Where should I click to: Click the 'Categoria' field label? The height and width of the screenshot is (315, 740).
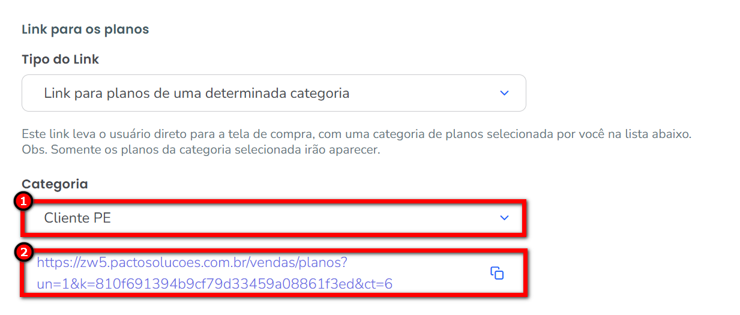click(x=55, y=184)
